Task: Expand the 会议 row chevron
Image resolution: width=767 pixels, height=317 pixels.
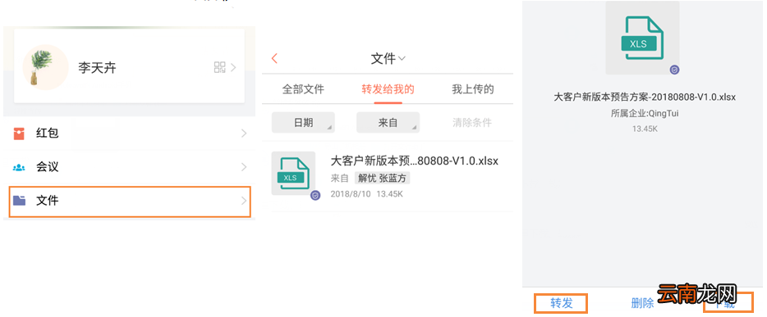Action: coord(244,167)
